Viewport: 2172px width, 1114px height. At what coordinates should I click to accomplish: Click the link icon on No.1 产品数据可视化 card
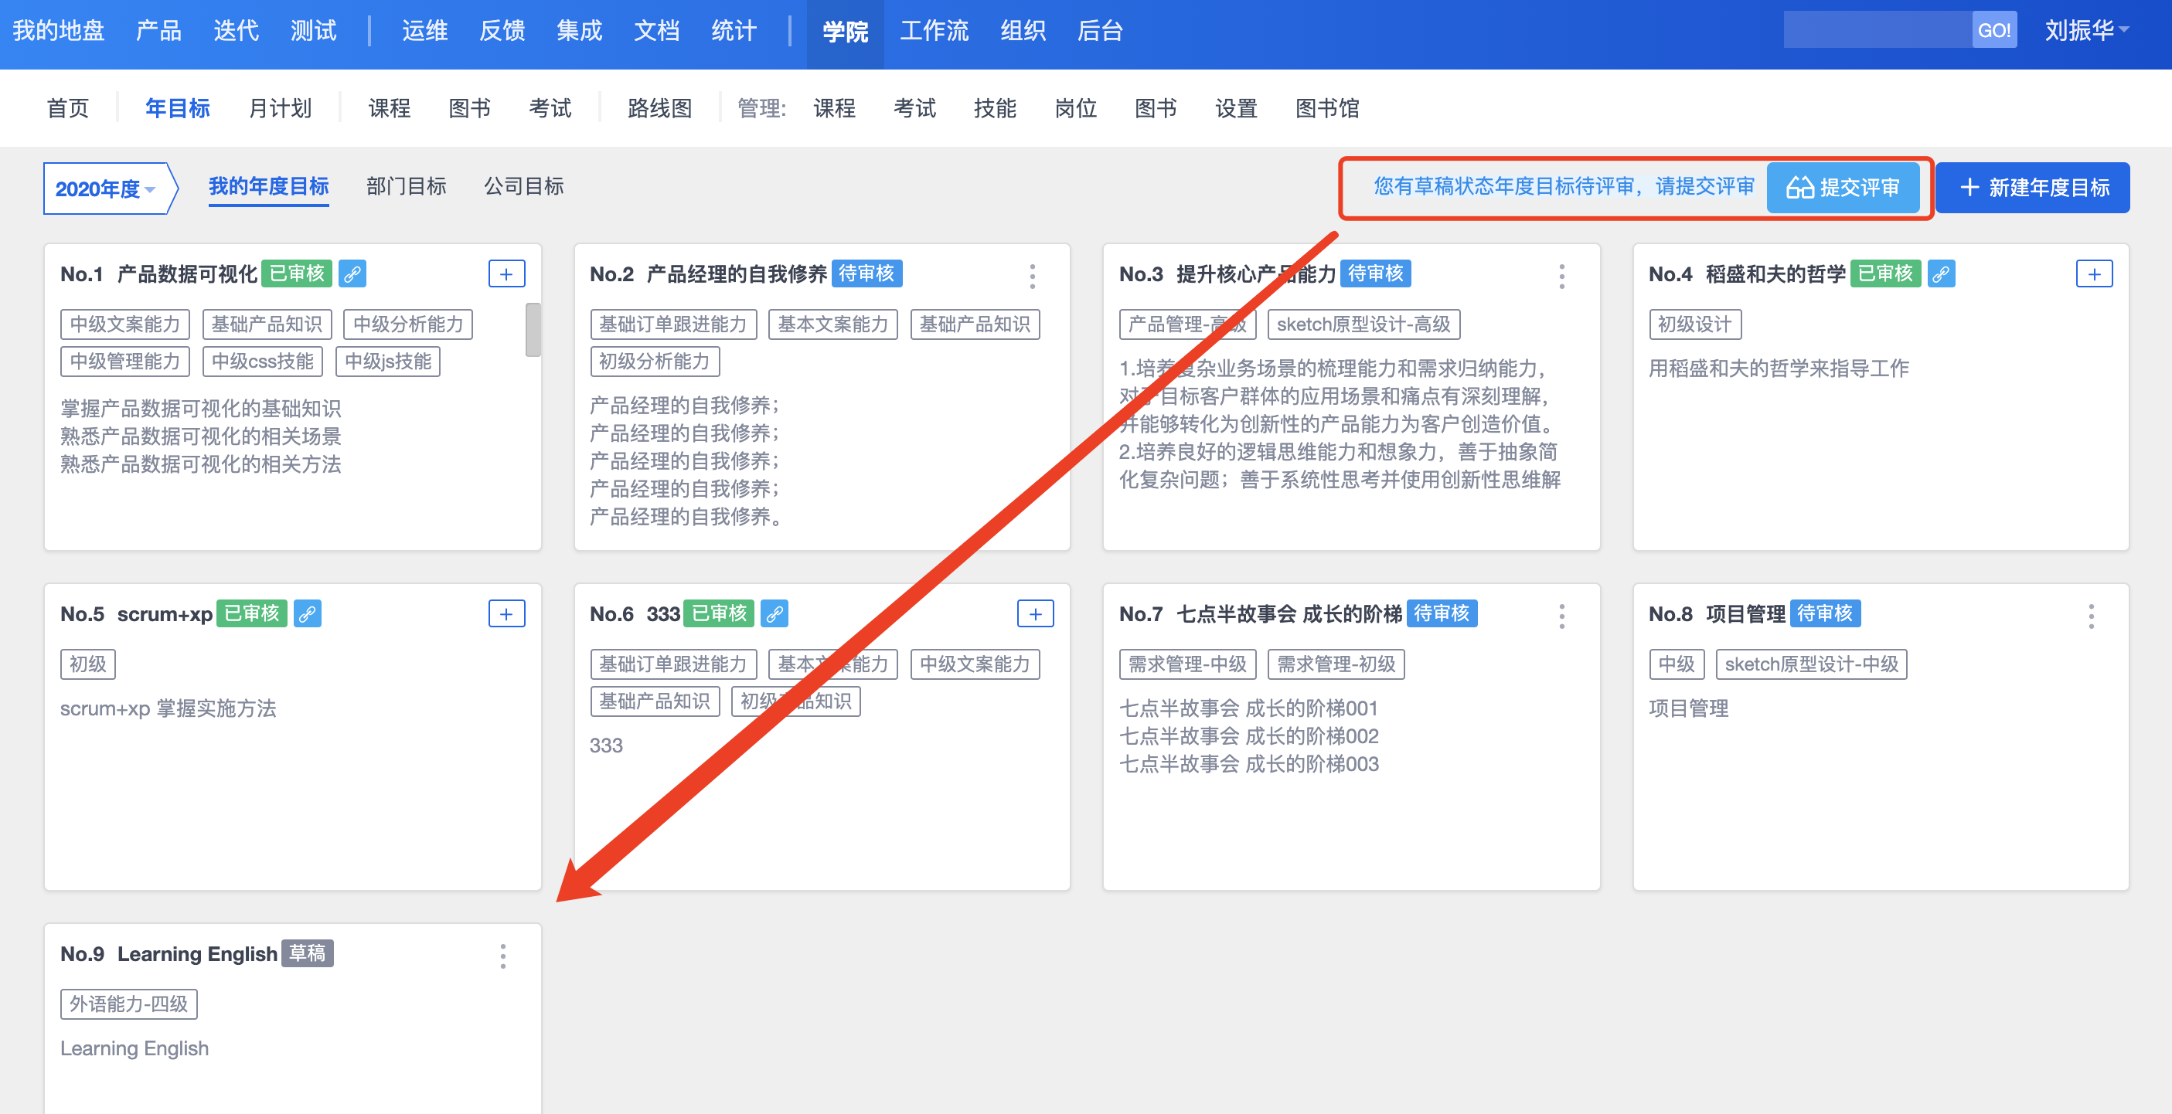352,274
